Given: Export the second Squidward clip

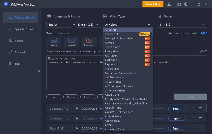Looking at the screenshot, I should click(176, 118).
